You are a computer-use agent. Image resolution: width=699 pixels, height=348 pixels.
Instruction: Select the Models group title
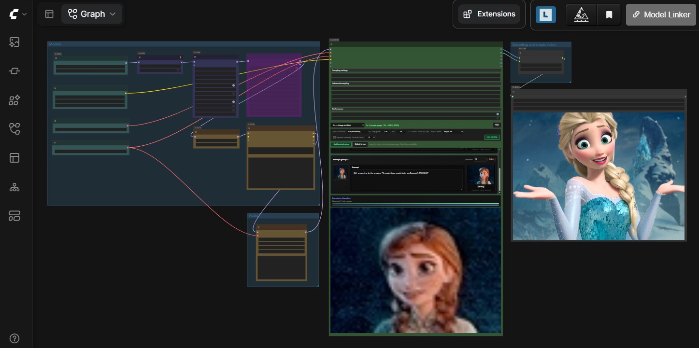click(55, 44)
